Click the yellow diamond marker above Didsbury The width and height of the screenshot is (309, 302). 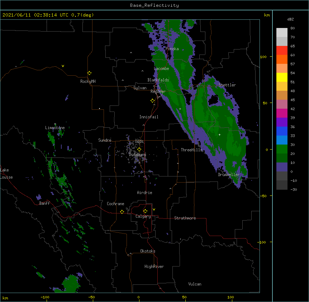[139, 150]
